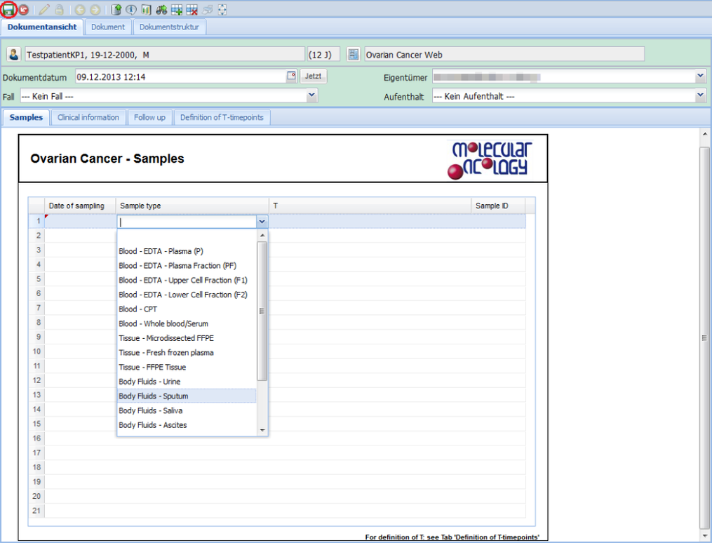Open the info speech bubble icon

(131, 10)
